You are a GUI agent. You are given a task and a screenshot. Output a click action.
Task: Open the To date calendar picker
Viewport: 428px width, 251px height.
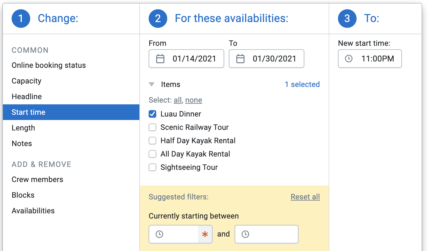240,59
